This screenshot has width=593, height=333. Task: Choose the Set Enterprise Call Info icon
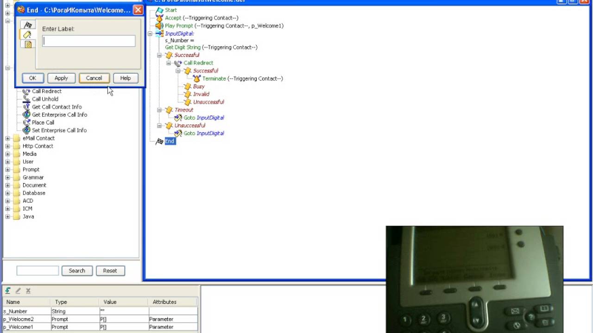click(26, 130)
